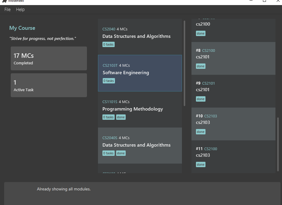The image size is (282, 205).
Task: Click the CS2040S module code label
Action: (x=110, y=138)
